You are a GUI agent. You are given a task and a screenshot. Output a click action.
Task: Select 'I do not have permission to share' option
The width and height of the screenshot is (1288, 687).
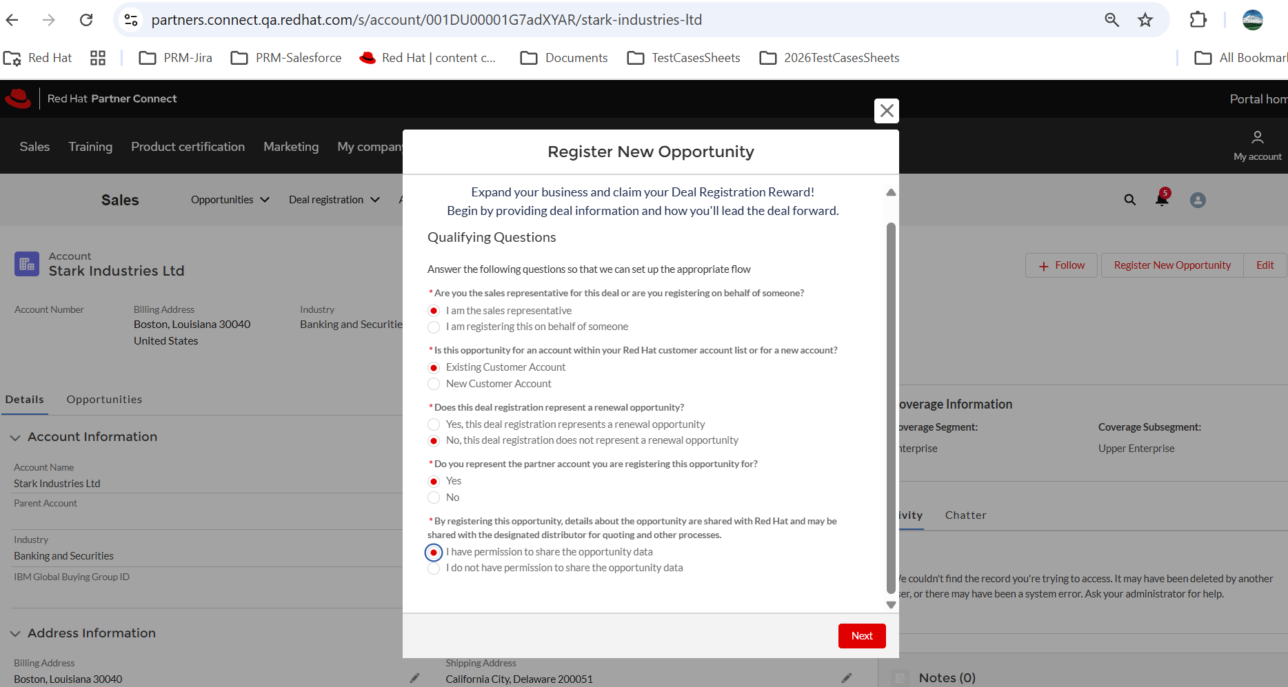[x=434, y=568]
